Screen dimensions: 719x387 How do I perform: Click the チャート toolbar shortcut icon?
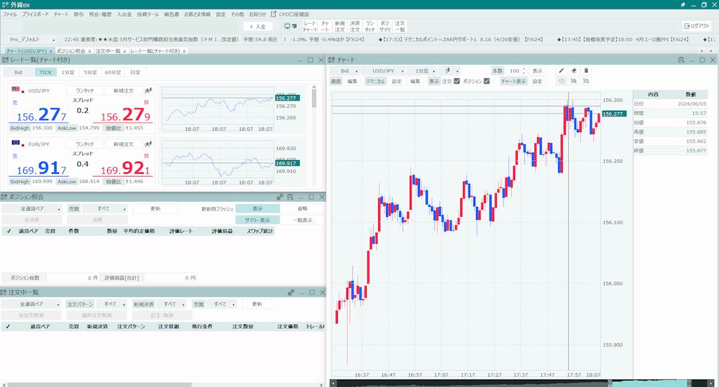coord(325,26)
